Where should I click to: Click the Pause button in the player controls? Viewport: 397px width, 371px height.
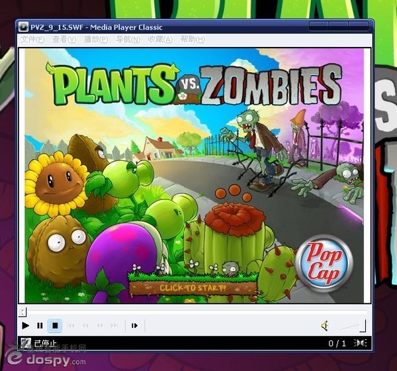pyautogui.click(x=40, y=325)
